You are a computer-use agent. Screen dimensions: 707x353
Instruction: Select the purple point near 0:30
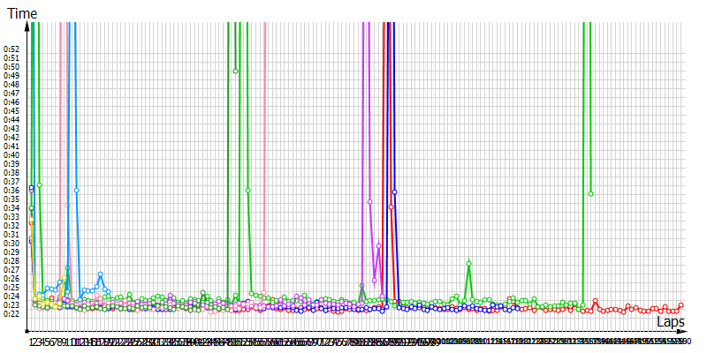click(x=378, y=246)
